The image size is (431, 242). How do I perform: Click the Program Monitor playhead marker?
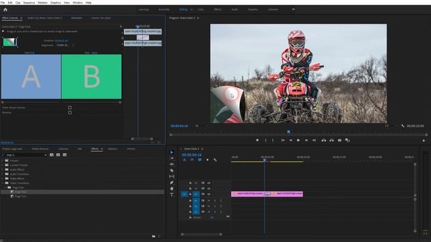tap(289, 132)
